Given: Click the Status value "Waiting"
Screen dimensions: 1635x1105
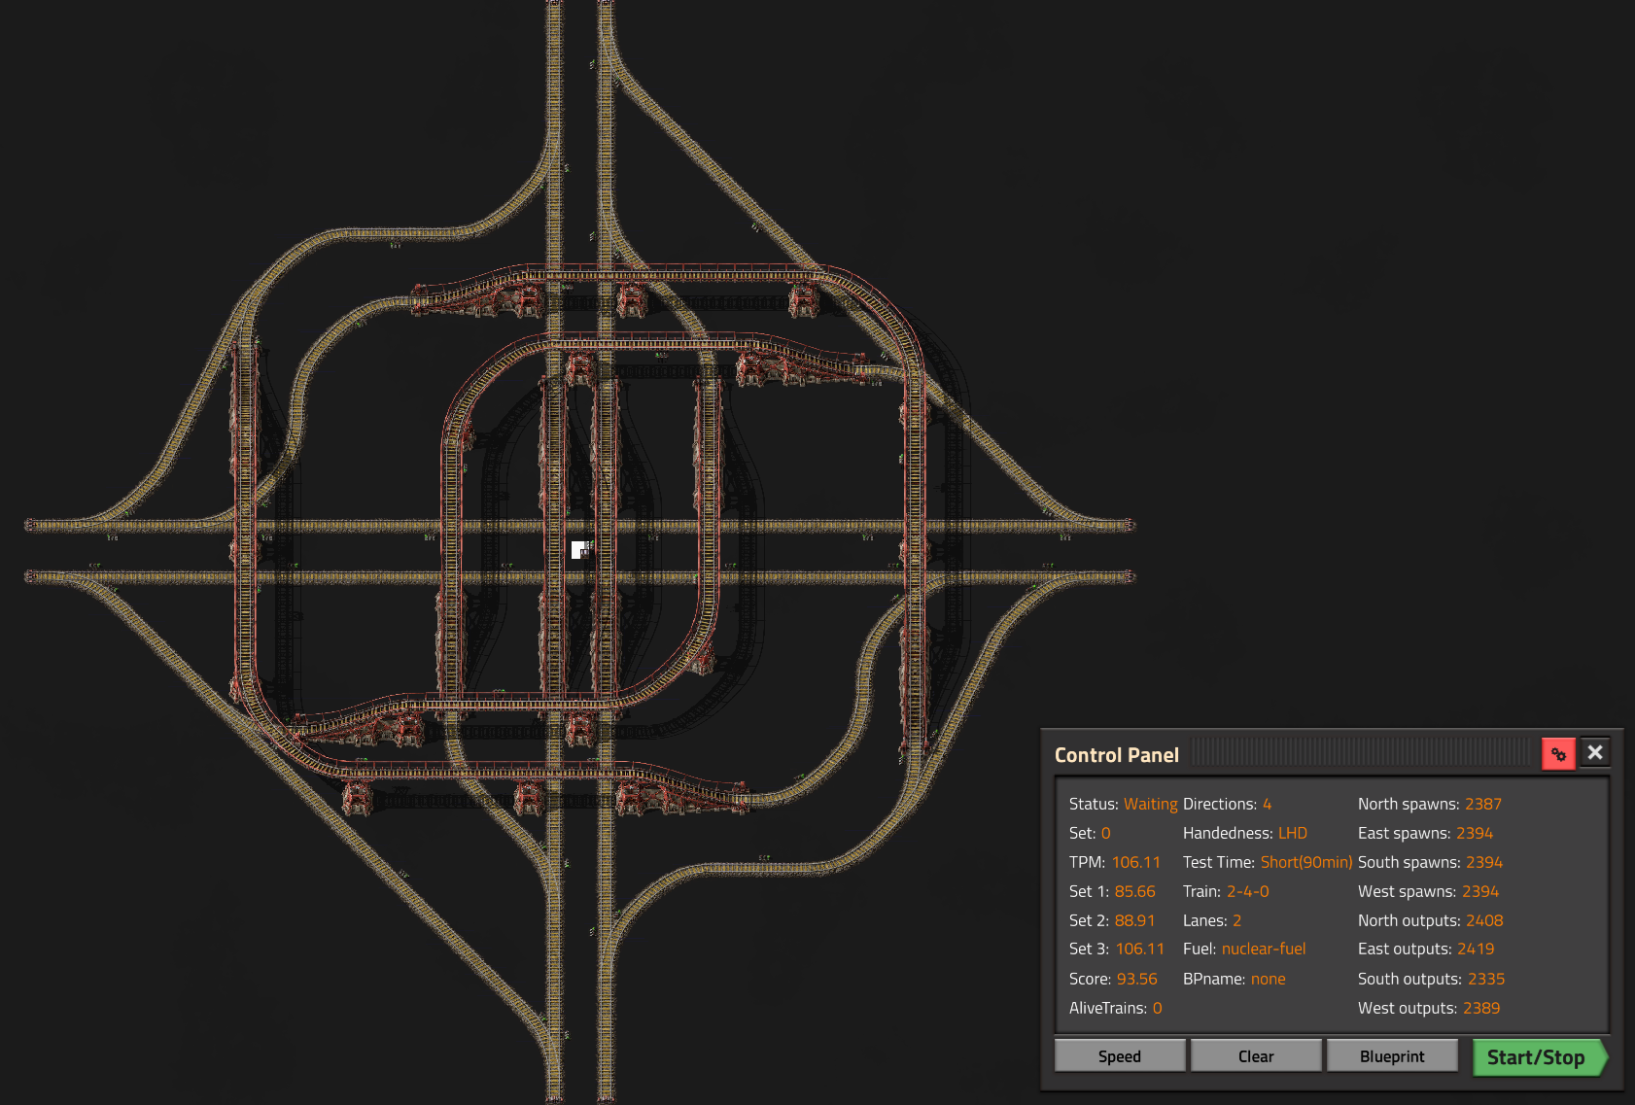Looking at the screenshot, I should (1150, 805).
